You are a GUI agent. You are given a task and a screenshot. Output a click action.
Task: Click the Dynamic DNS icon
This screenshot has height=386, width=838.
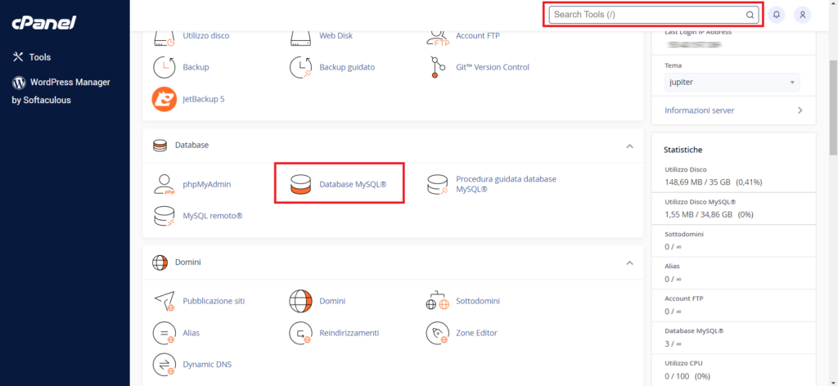[164, 365]
